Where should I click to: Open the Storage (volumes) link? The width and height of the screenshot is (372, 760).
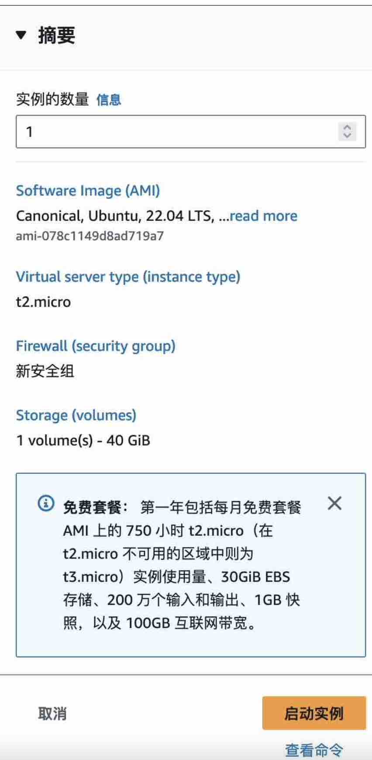76,415
